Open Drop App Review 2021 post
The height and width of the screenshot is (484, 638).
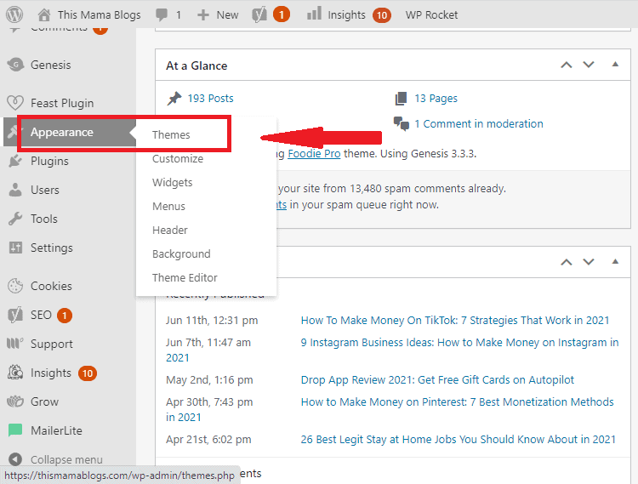[437, 380]
